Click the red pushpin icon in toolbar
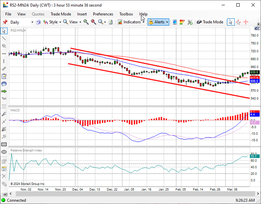 [5, 22]
